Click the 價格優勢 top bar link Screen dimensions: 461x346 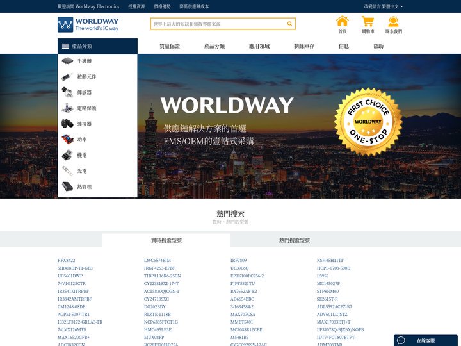click(x=162, y=6)
